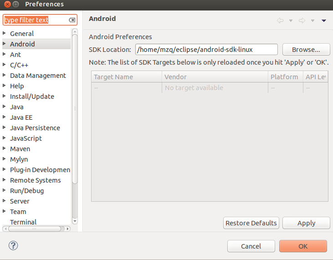This screenshot has height=260, width=333.
Task: Select the Java EE entry
Action: coord(21,117)
